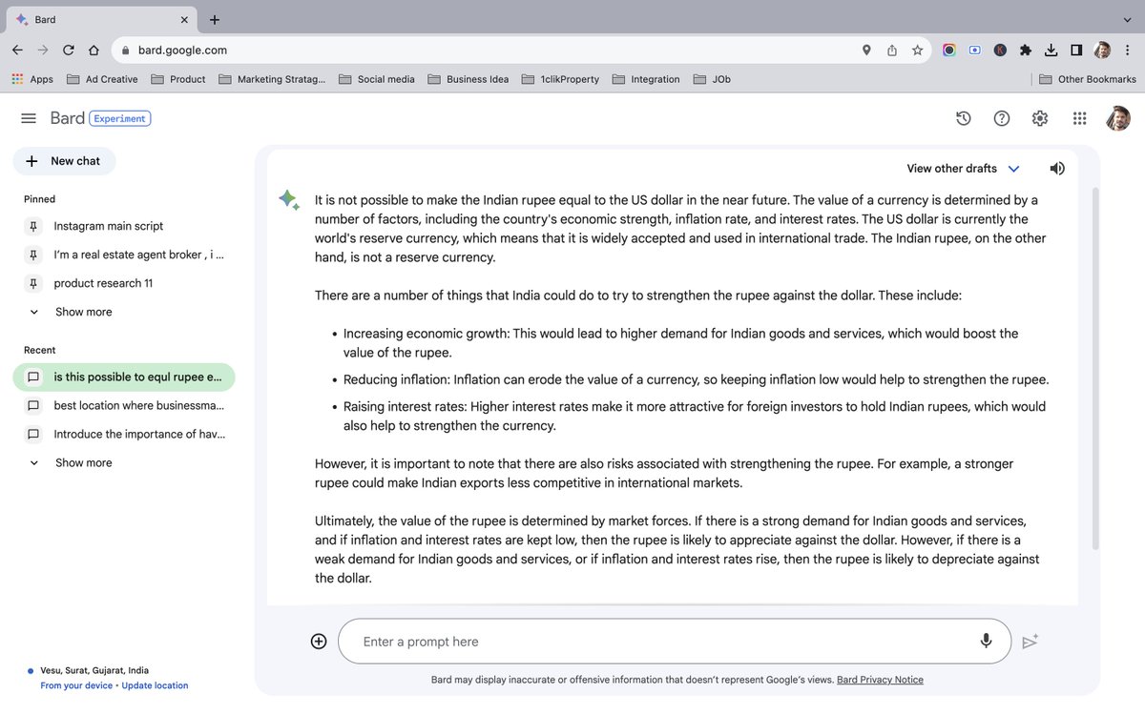The width and height of the screenshot is (1145, 714).
Task: Open 1clikProperty bookmark folder
Action: coord(561,79)
